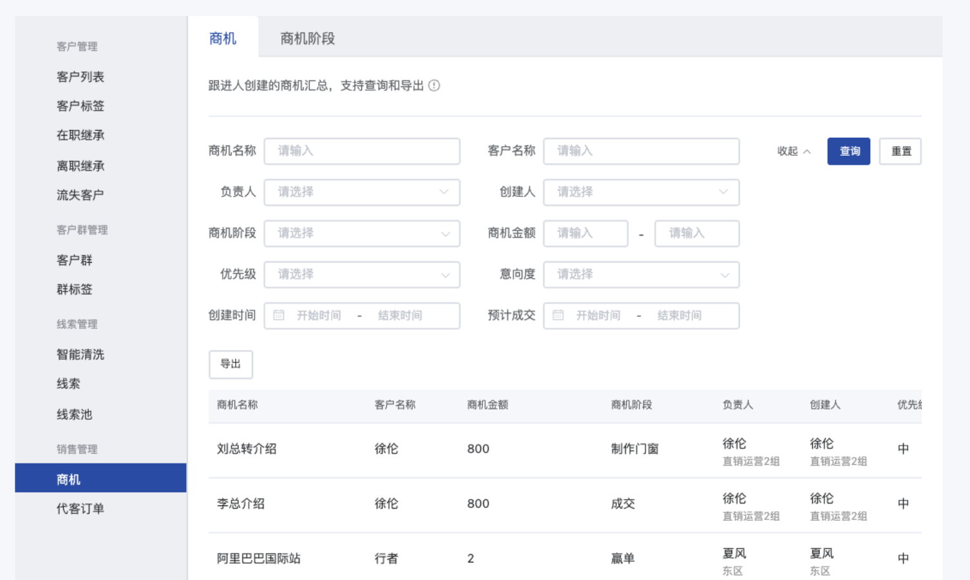Open the 优先级 dropdown

tap(362, 275)
